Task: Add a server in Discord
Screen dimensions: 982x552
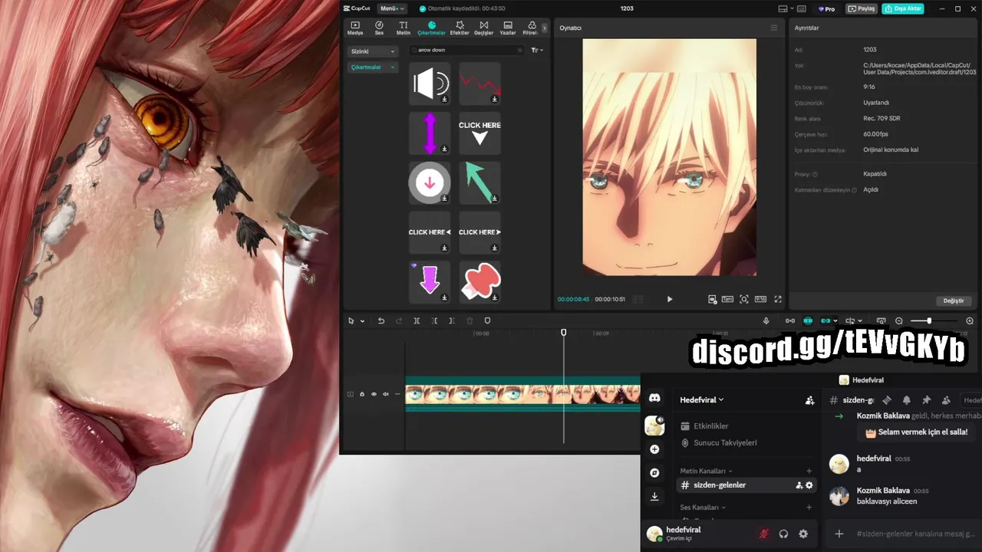Action: [654, 449]
